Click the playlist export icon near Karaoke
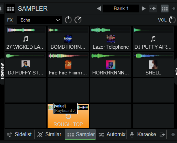 coord(162,135)
